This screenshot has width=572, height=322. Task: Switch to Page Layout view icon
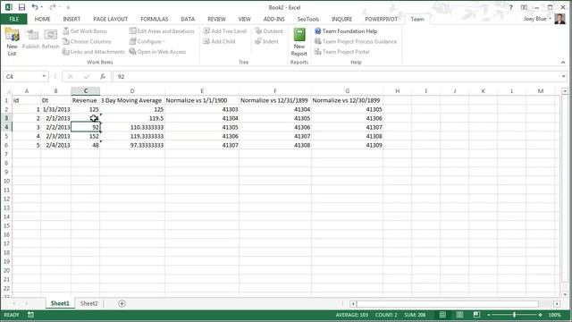[x=459, y=315]
